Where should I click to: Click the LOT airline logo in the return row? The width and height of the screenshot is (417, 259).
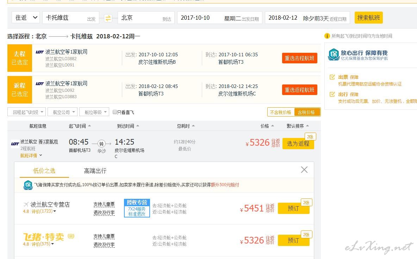(40, 84)
